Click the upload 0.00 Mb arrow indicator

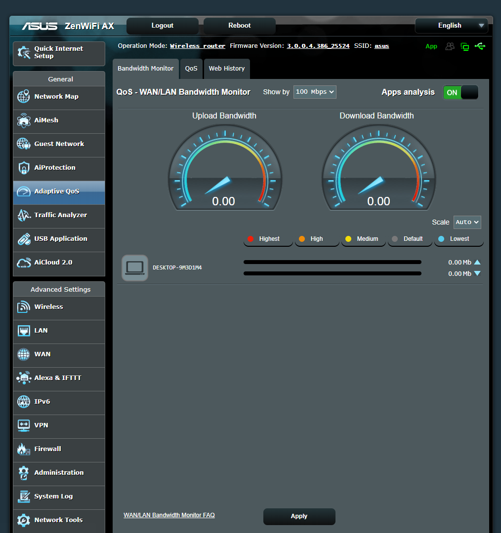477,262
